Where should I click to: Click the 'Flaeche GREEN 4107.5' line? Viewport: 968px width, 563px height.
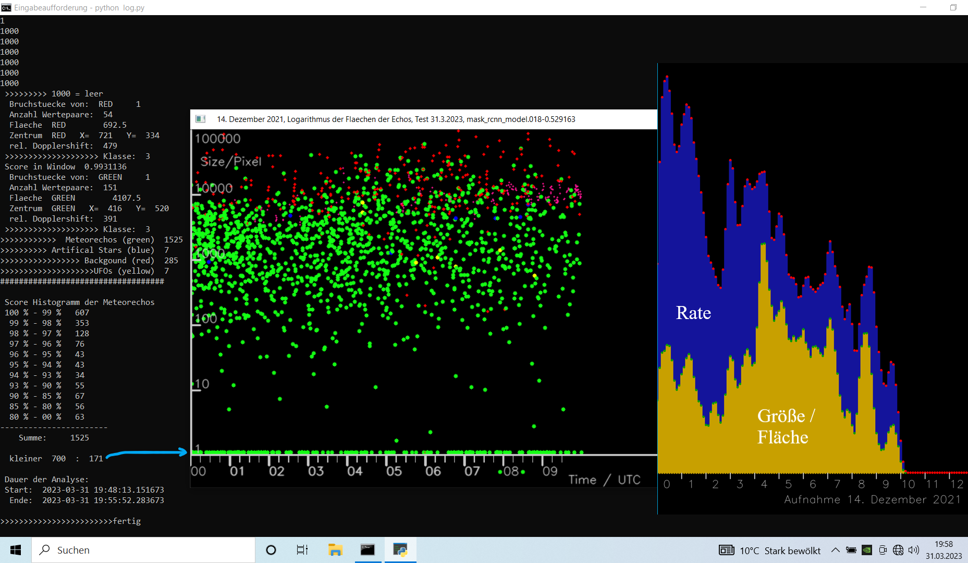75,198
